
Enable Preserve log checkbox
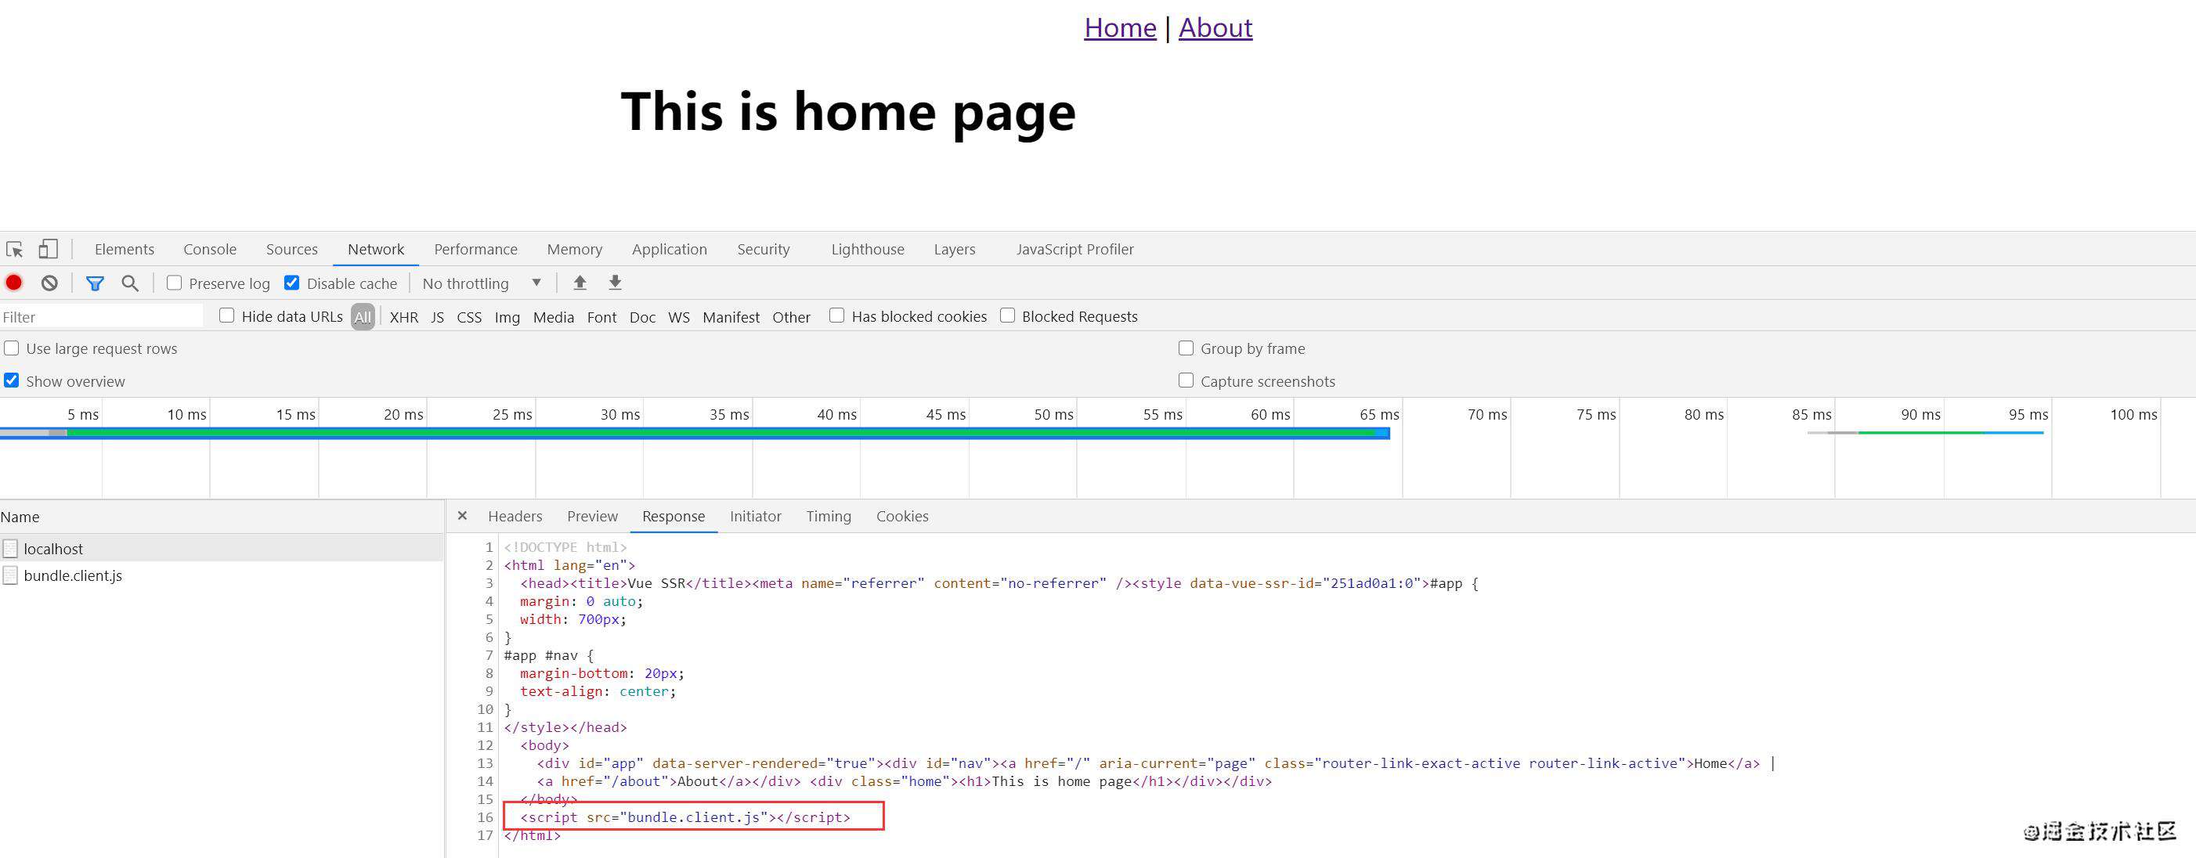[174, 283]
